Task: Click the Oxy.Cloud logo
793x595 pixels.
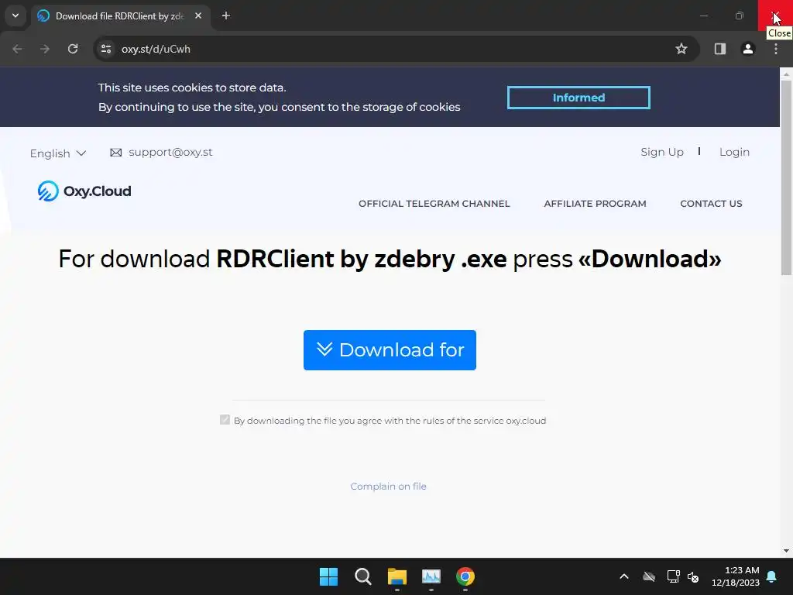Action: point(84,191)
